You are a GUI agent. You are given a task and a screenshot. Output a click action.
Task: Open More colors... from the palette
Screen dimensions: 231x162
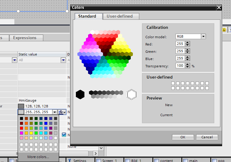38,157
